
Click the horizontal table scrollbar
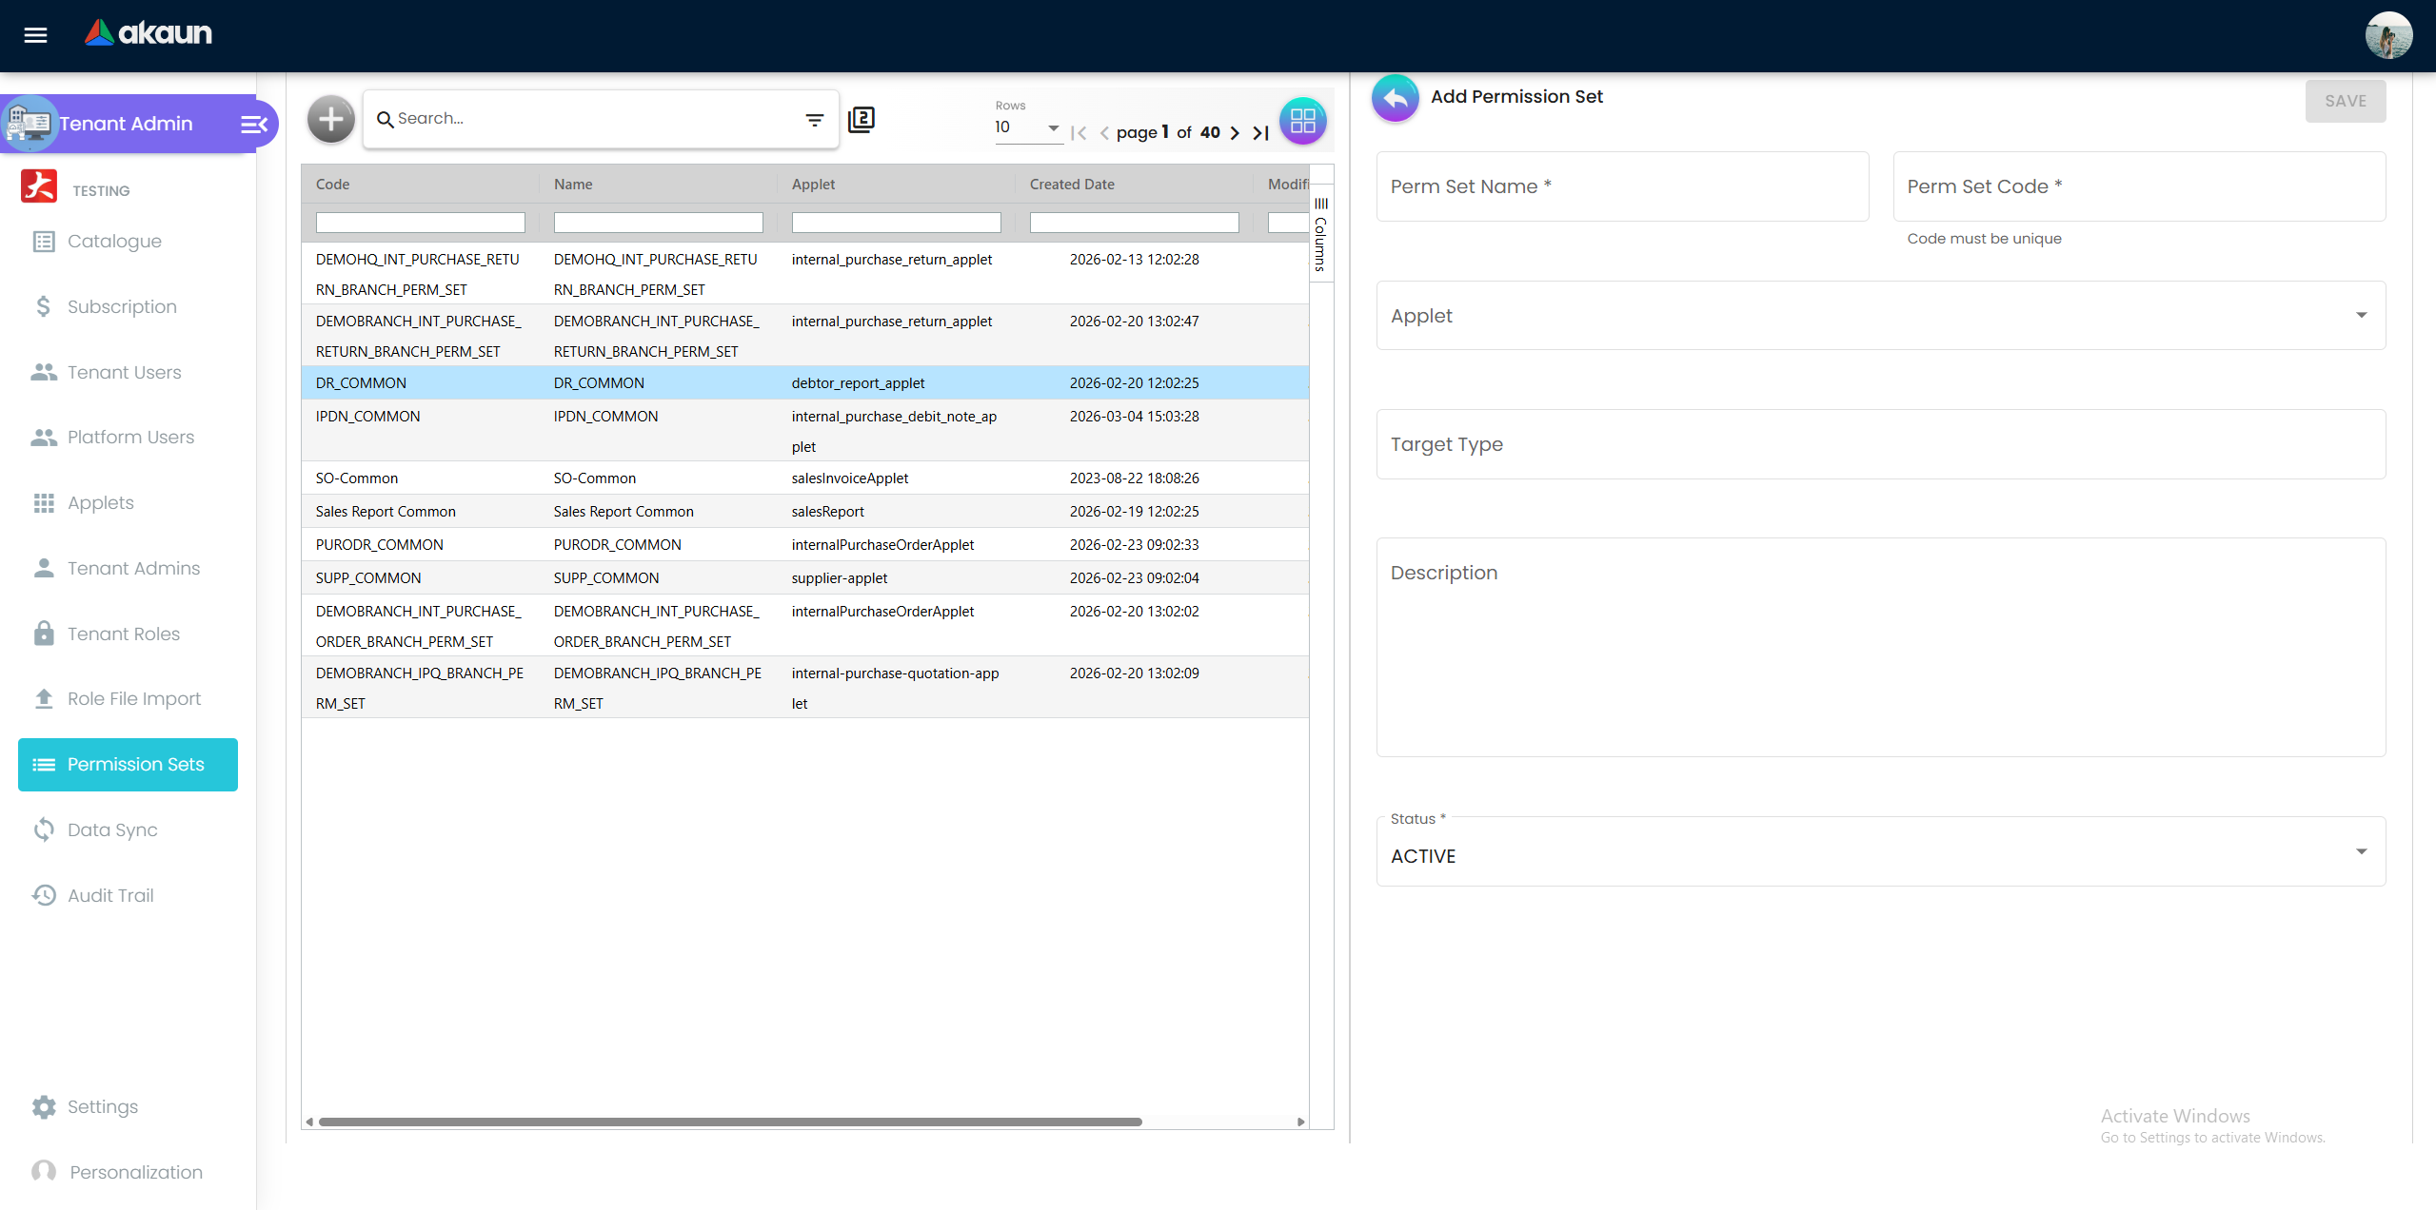pos(730,1122)
